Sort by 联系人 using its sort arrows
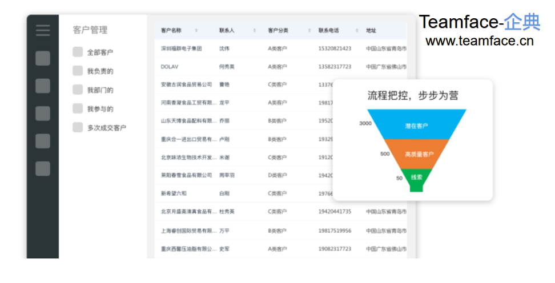Image resolution: width=555 pixels, height=283 pixels. 255,30
